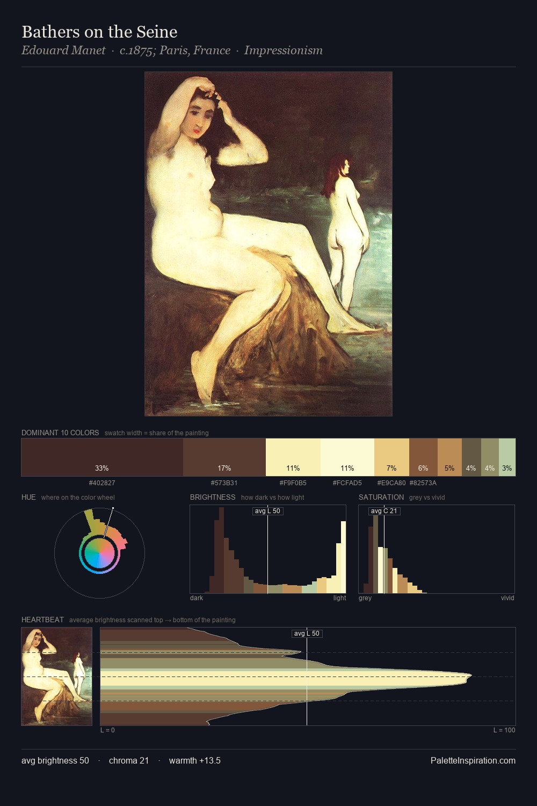Screen dimensions: 537x806
Task: Pick the 11% pale yellow #F9F0B5 swatch
Action: (x=293, y=457)
